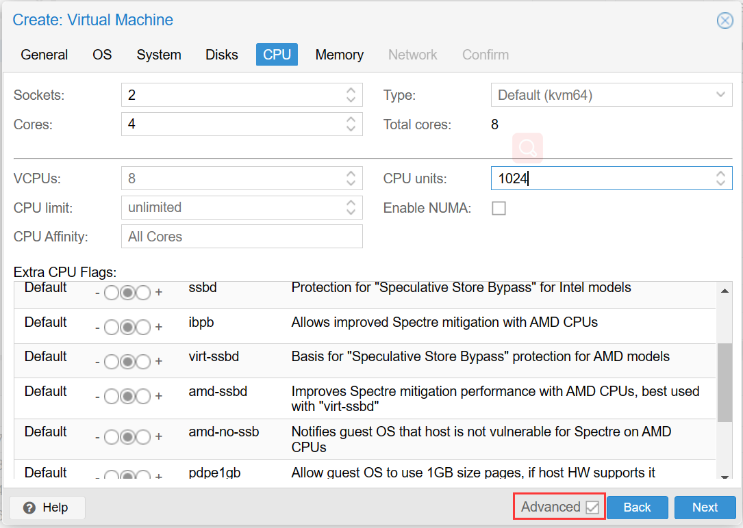This screenshot has height=528, width=743.
Task: Click the Sockets spinner arrows
Action: 351,95
